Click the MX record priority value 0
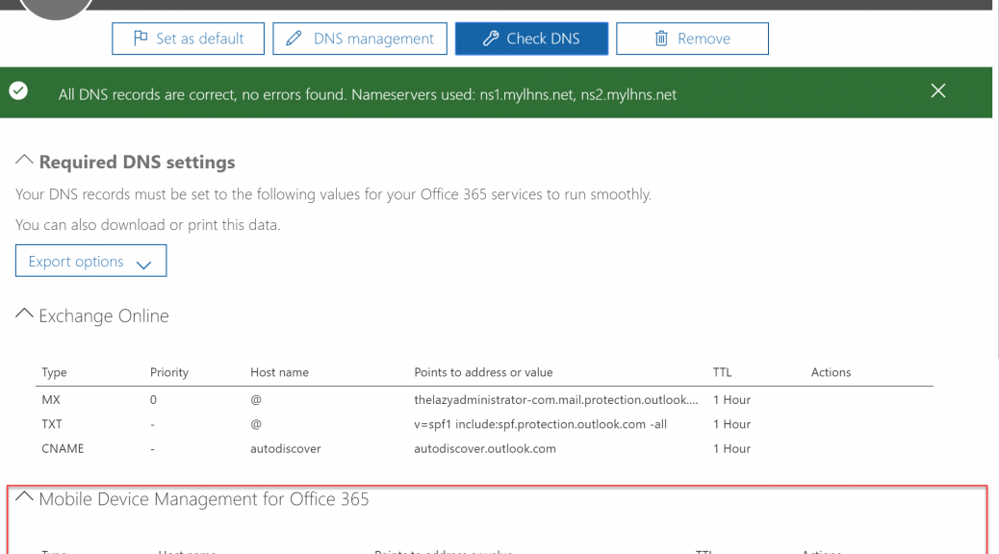The width and height of the screenshot is (999, 554). point(154,400)
